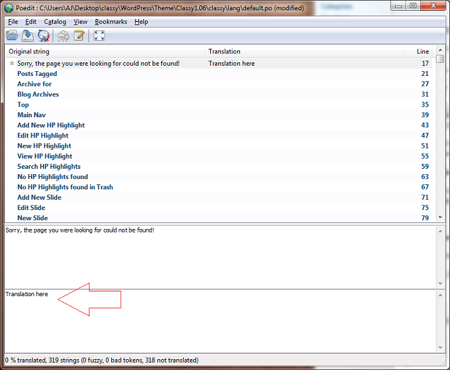
Task: Select the 'Search HP Highlights' row
Action: click(x=219, y=167)
